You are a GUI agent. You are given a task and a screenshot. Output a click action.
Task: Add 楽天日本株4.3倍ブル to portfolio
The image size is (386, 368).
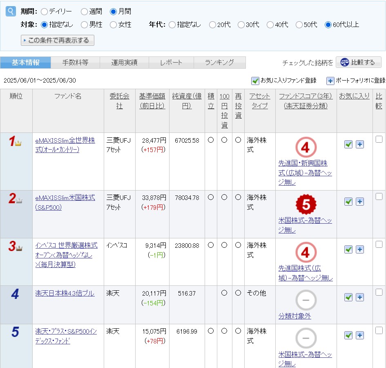pyautogui.click(x=360, y=297)
